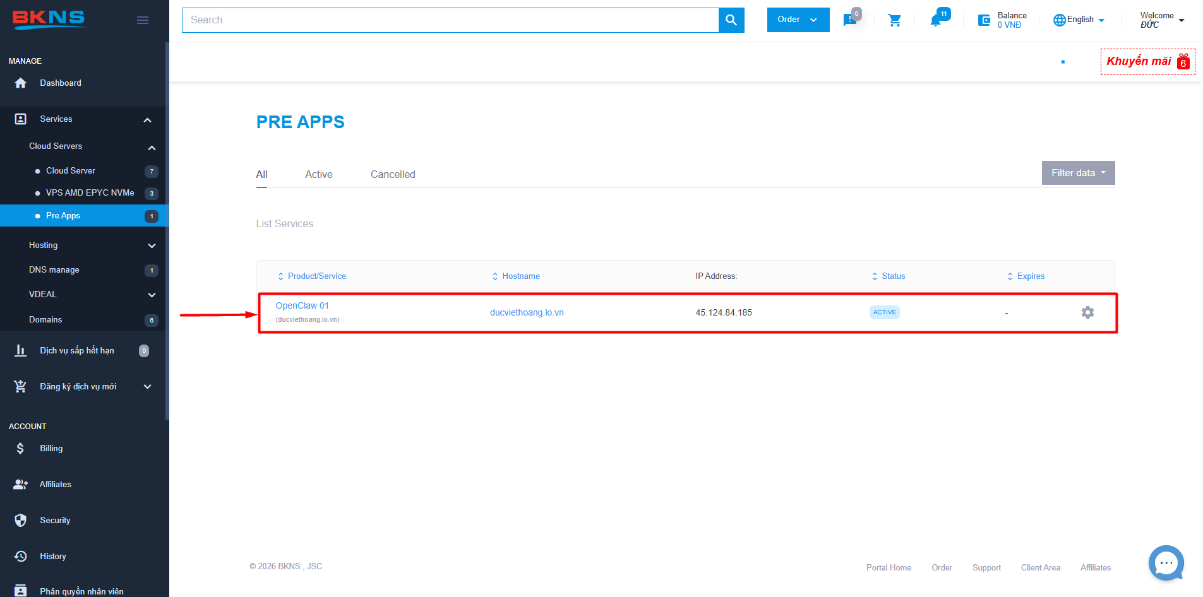Open ducviethoang.io.vn hostname link
Viewport: 1203px width, 597px height.
point(527,312)
